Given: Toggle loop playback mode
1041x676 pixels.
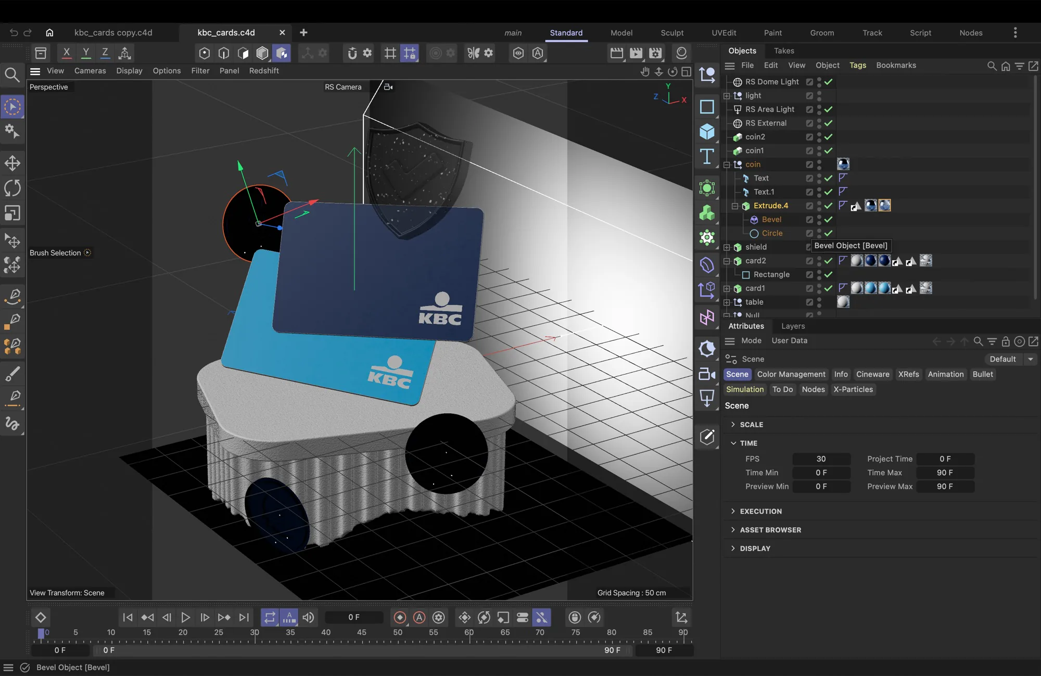Looking at the screenshot, I should tap(270, 617).
